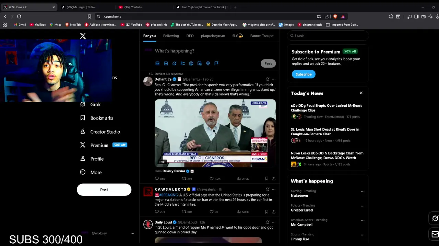Open account switcher menu next to @wixkory
This screenshot has height=246, width=439.
coord(132,233)
